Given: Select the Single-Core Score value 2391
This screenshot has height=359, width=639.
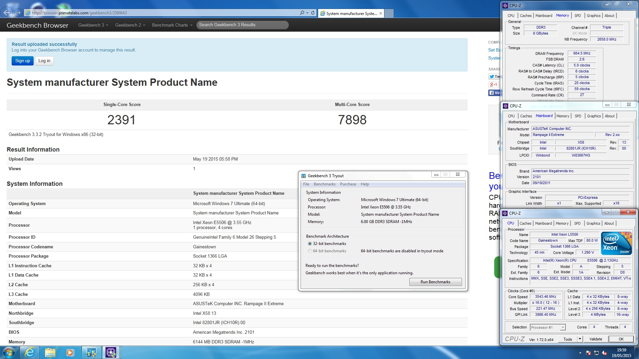Looking at the screenshot, I should tap(121, 120).
